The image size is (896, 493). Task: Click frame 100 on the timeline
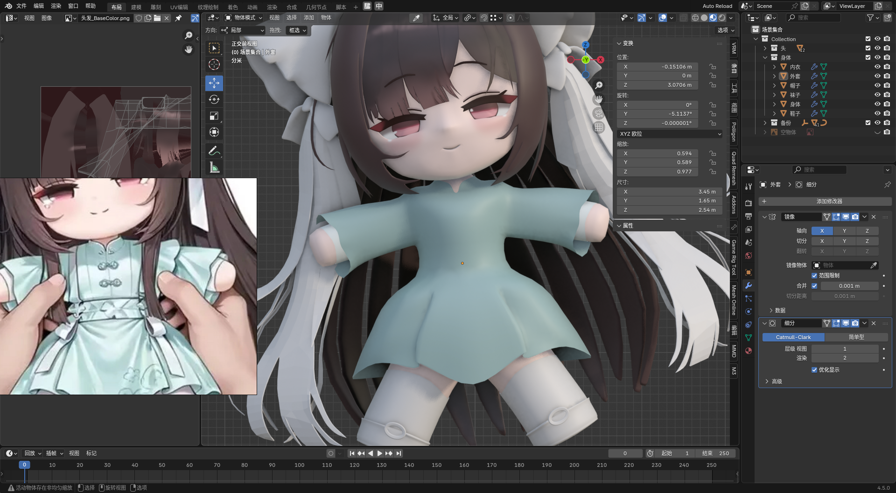coord(300,465)
